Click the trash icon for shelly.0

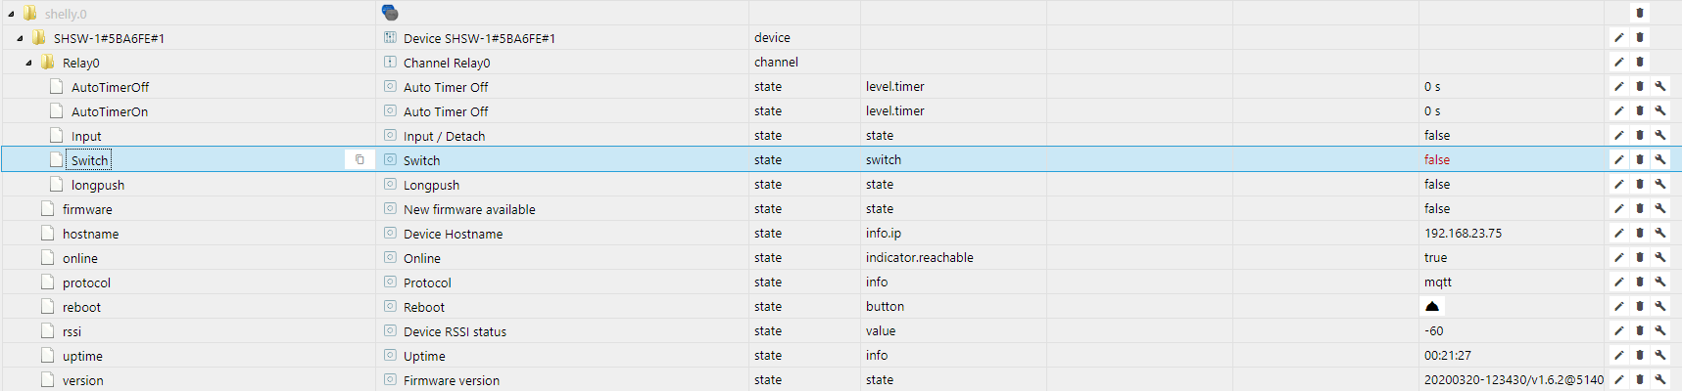(1640, 13)
